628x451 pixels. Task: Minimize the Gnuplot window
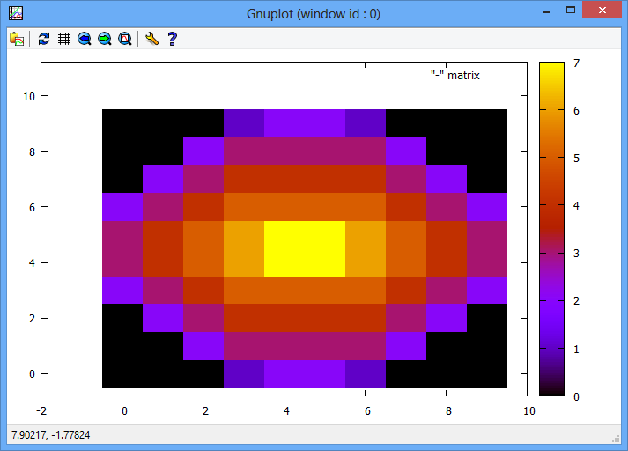547,10
